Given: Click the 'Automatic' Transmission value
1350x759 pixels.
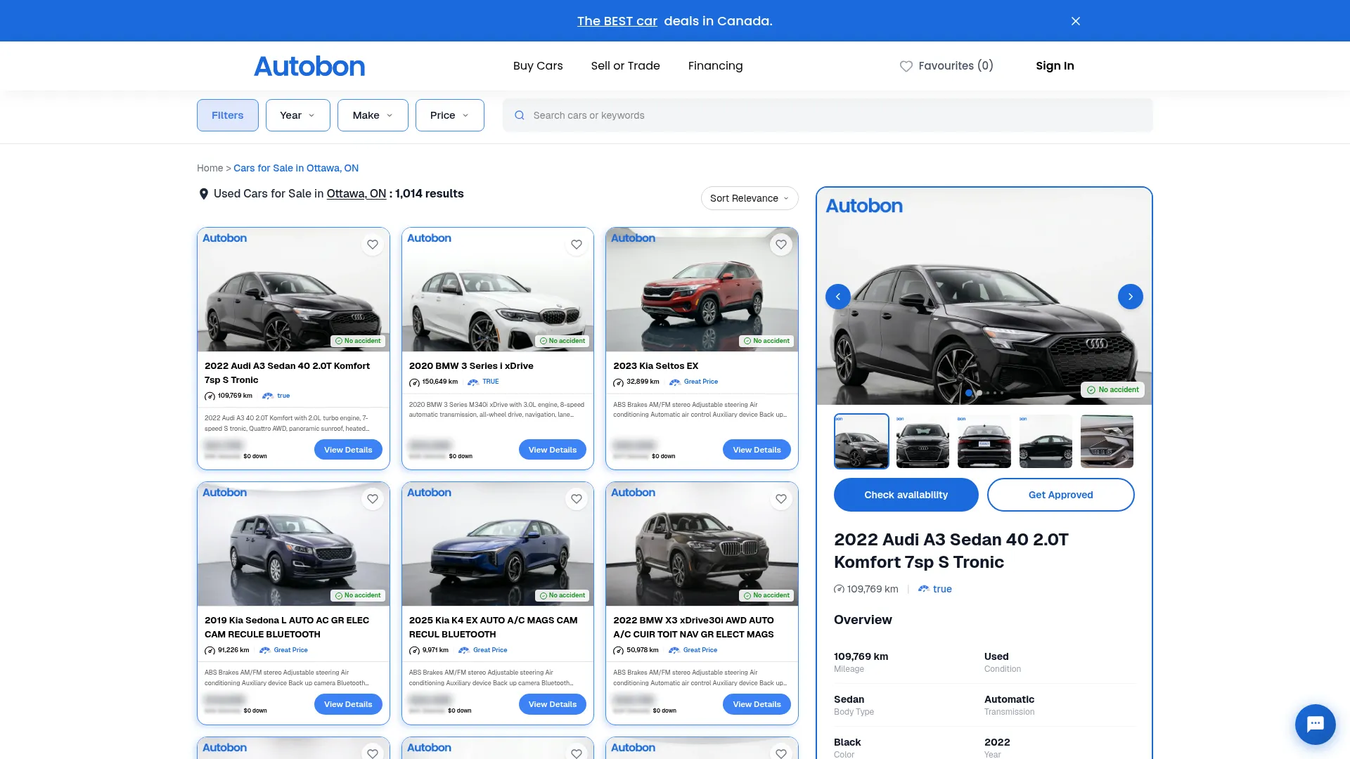Looking at the screenshot, I should click(x=1009, y=699).
